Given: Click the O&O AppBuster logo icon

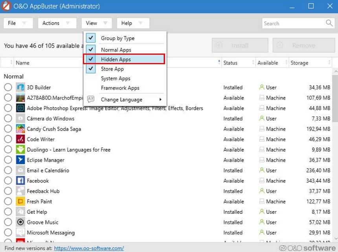Looking at the screenshot, I should click(x=6, y=6).
